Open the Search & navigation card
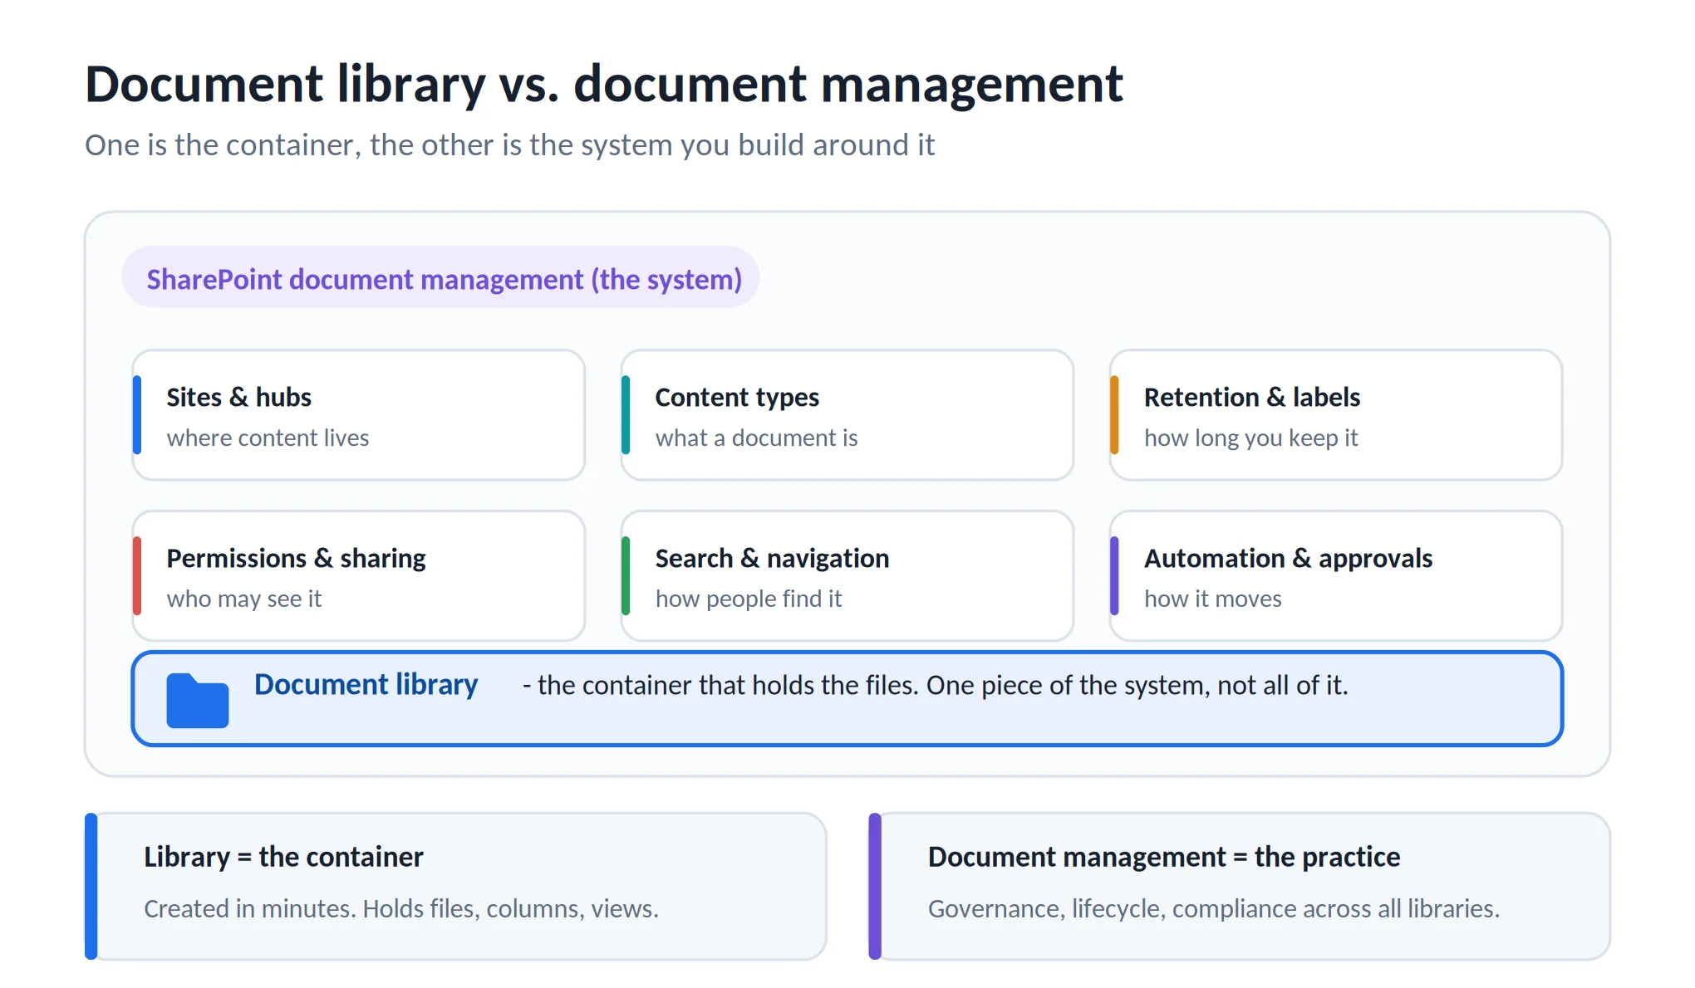The width and height of the screenshot is (1695, 988). click(847, 575)
